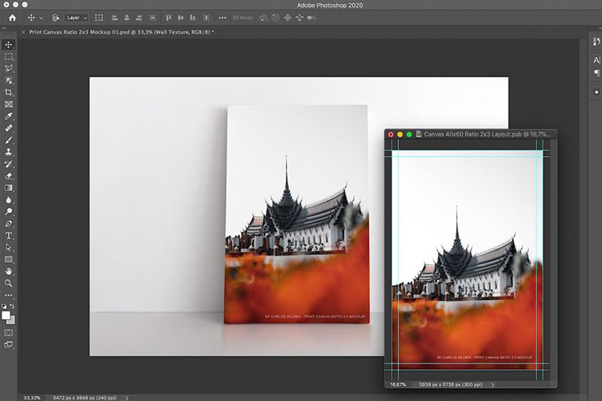This screenshot has height=401, width=602.
Task: Select the Healing Brush tool
Action: point(8,128)
